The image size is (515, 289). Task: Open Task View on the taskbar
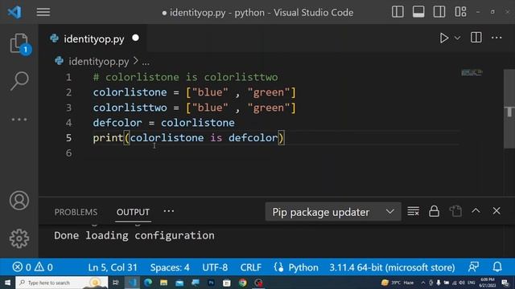116,283
